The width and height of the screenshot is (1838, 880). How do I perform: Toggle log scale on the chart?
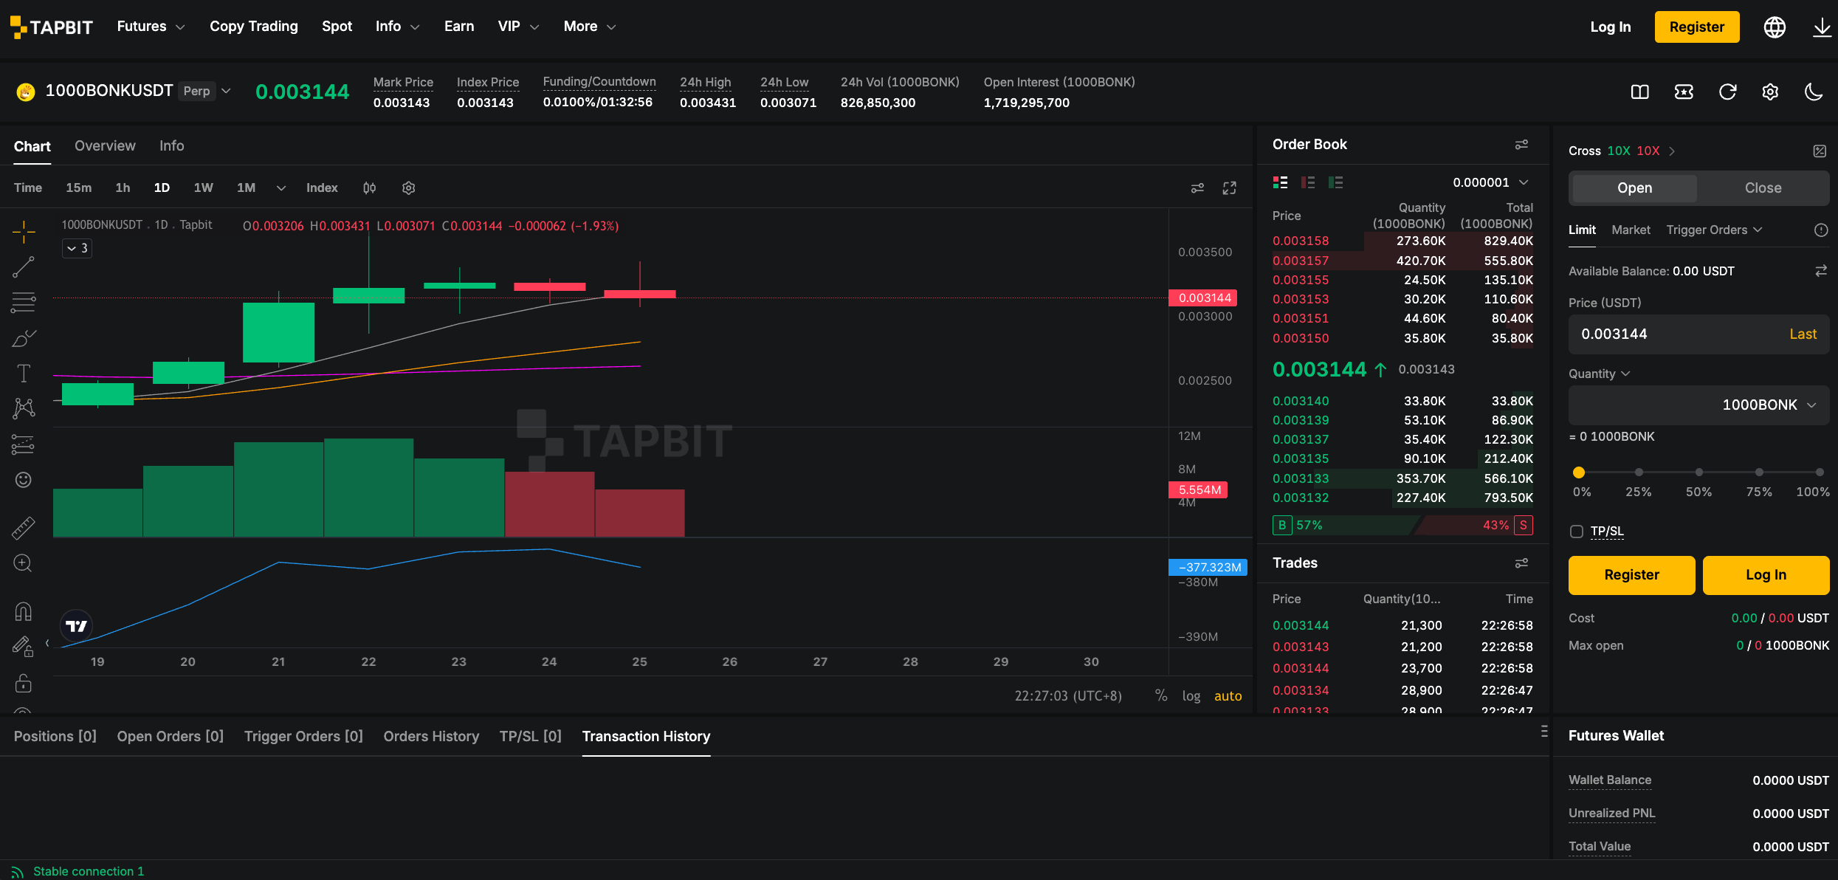[x=1191, y=695]
